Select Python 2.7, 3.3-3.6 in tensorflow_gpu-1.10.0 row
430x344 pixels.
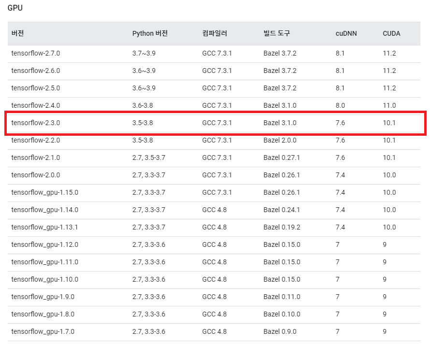click(149, 279)
